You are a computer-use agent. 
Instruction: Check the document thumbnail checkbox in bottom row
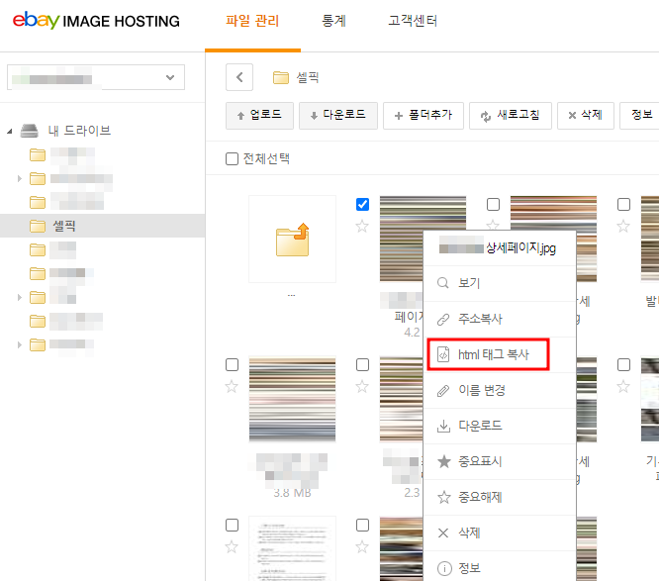coord(232,526)
